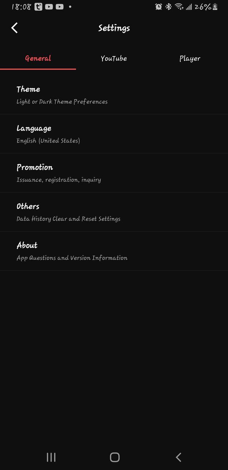Open the back arrow at top left
This screenshot has width=228, height=470.
[x=14, y=27]
